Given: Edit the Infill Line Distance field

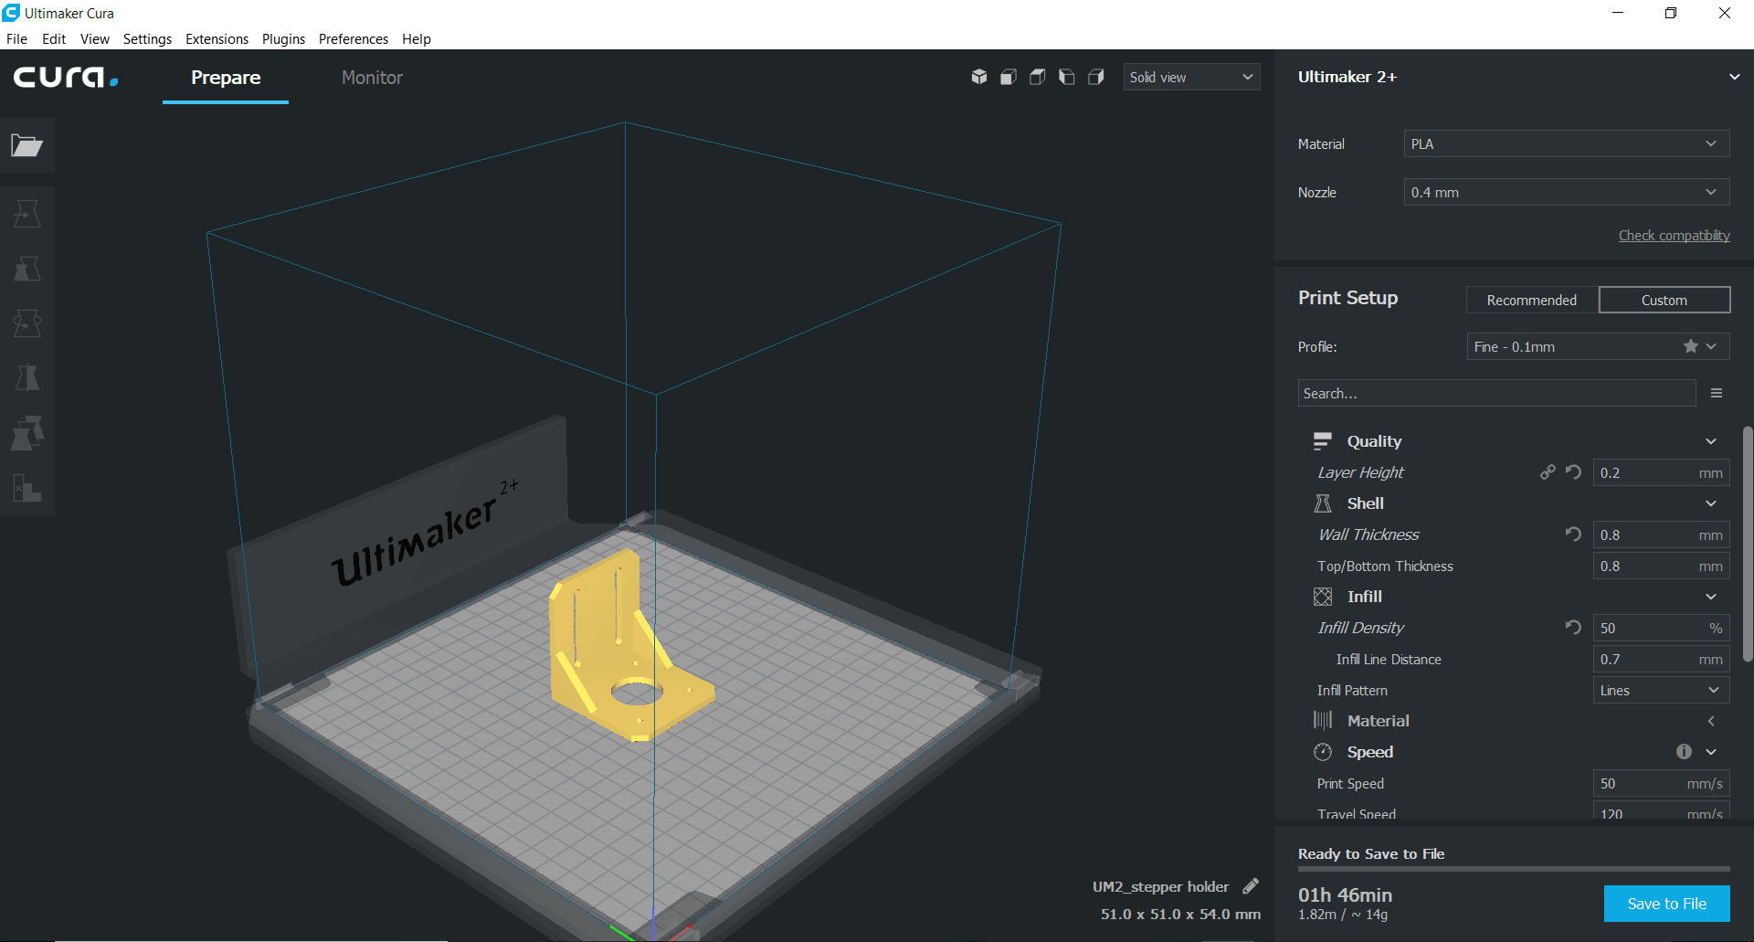Looking at the screenshot, I should point(1662,659).
